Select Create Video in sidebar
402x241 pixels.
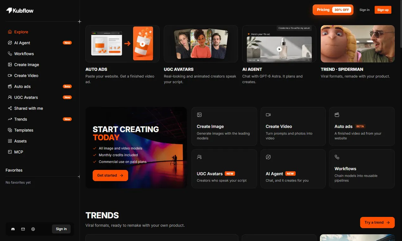click(x=40, y=76)
